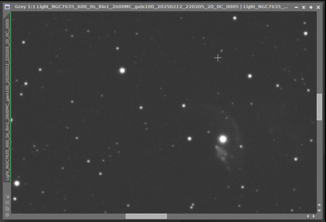
Task: Click the fit-view square icon at bottom left
Action: [x=7, y=202]
